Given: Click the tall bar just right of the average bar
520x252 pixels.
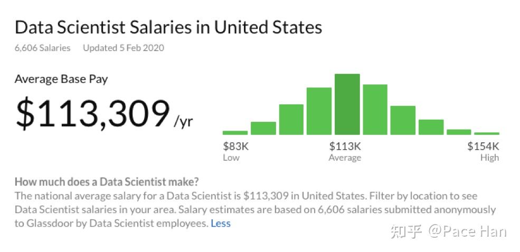Looking at the screenshot, I should (375, 110).
